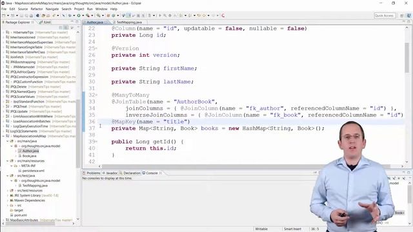Screen dimensions: 413x232
Task: Click the New file toolbar icon
Action: pyautogui.click(x=4, y=15)
